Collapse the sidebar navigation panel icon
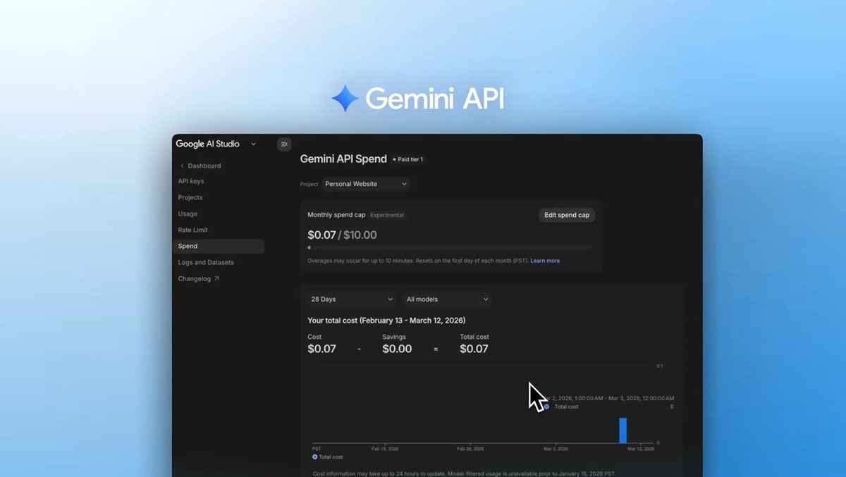 pos(284,144)
